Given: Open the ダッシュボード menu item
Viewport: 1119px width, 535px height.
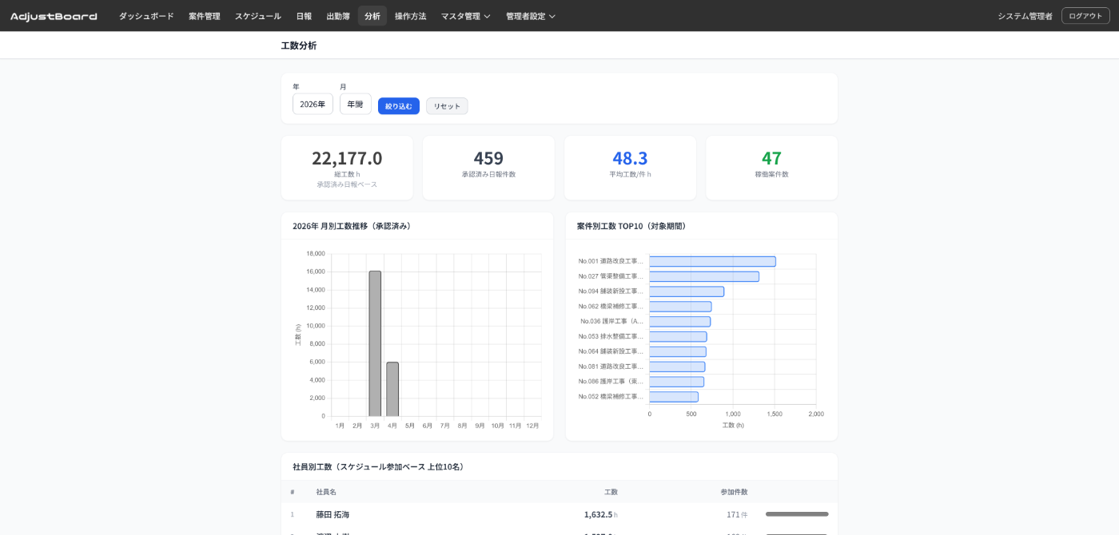Looking at the screenshot, I should tap(146, 16).
